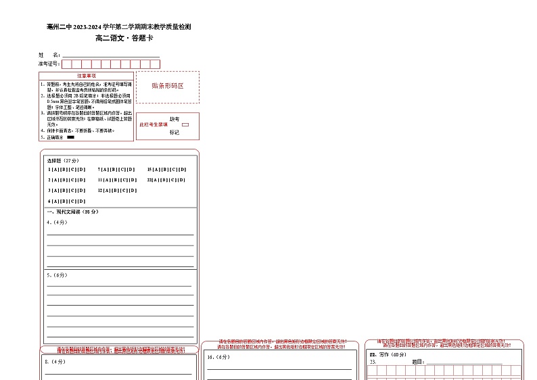Select the last 准考证号 digit box
Viewport: 537px width, 380px height.
[x=155, y=64]
